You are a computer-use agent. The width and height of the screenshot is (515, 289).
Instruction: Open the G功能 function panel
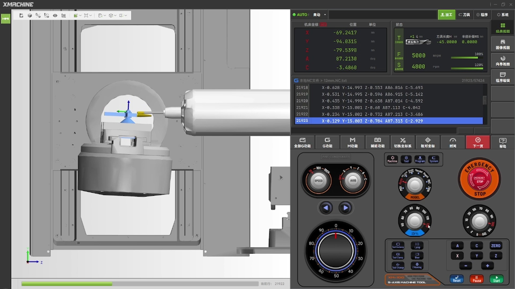tap(327, 142)
